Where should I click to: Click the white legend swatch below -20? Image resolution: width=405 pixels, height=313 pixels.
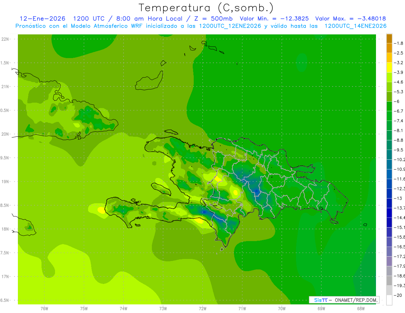tap(389, 300)
